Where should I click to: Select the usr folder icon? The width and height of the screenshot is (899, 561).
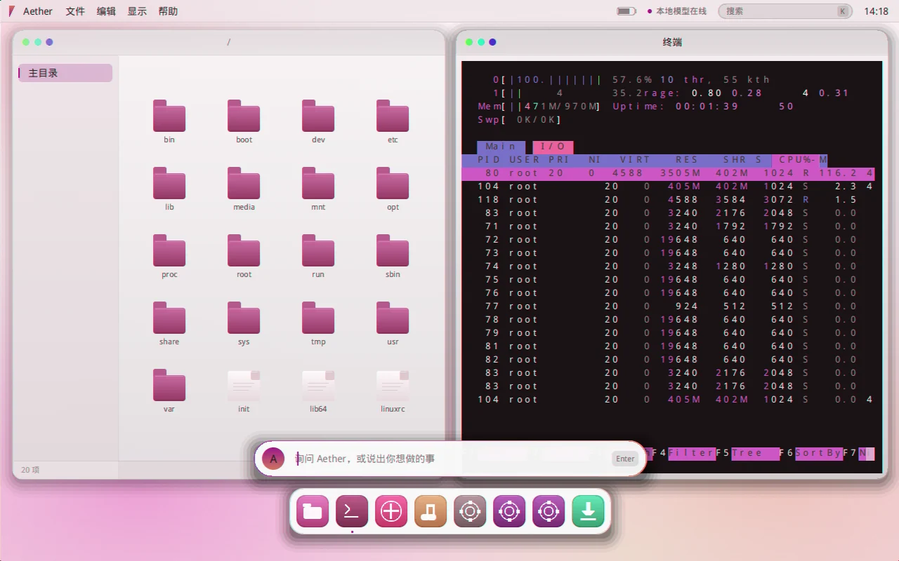[x=393, y=318]
